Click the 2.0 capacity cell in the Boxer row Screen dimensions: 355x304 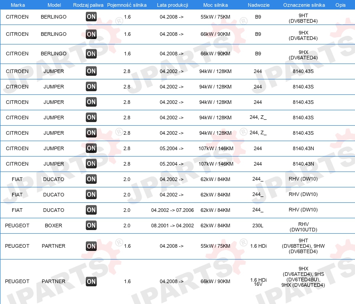[127, 226]
